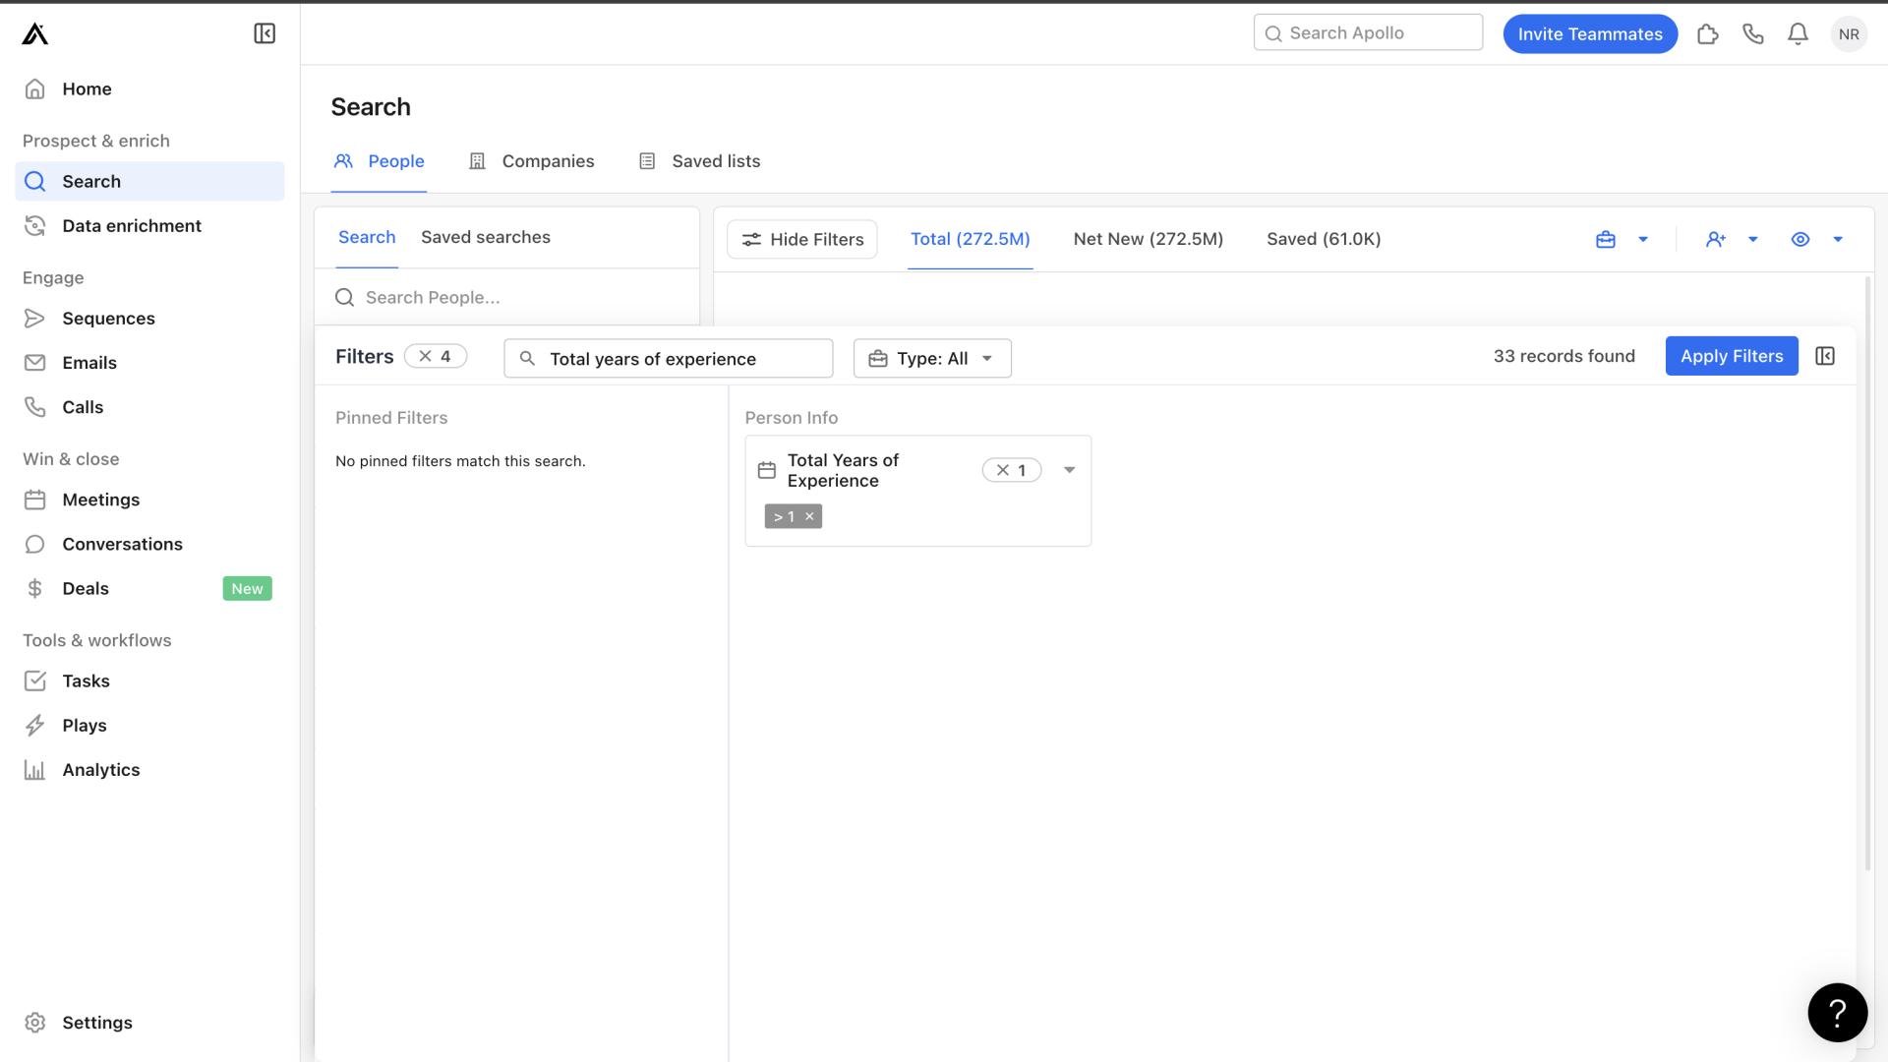The image size is (1888, 1062).
Task: Click the Apollo home navigation icon
Action: tap(35, 32)
